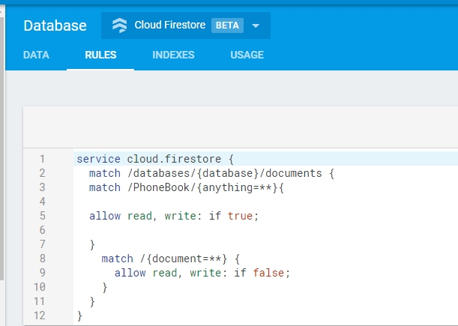
Task: Click the word 'false' in the rules
Action: [x=270, y=273]
